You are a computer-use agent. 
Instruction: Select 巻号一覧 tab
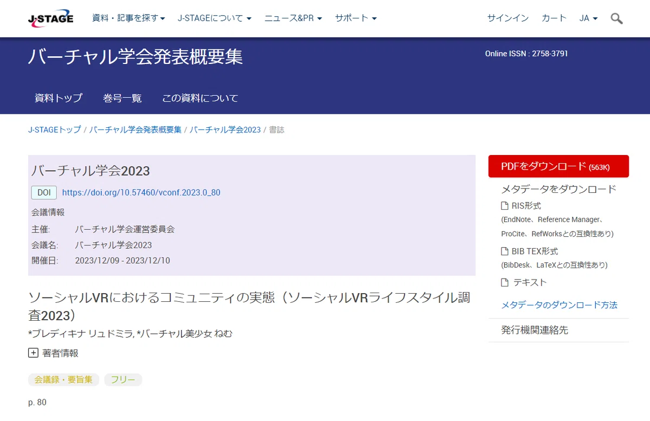click(x=122, y=98)
